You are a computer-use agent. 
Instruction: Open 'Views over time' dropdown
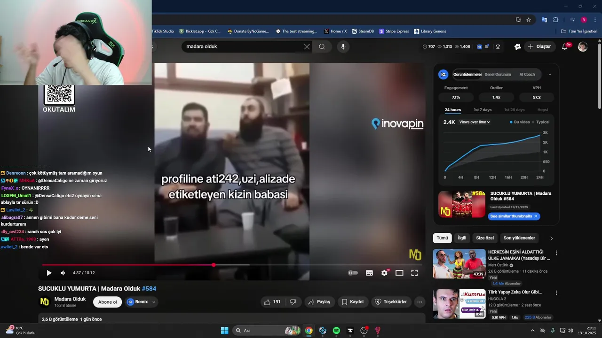click(475, 122)
